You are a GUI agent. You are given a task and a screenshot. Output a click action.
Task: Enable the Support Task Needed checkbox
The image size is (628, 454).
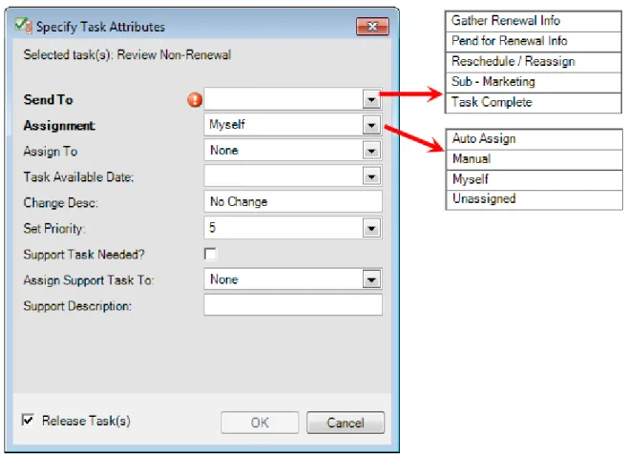(x=210, y=254)
